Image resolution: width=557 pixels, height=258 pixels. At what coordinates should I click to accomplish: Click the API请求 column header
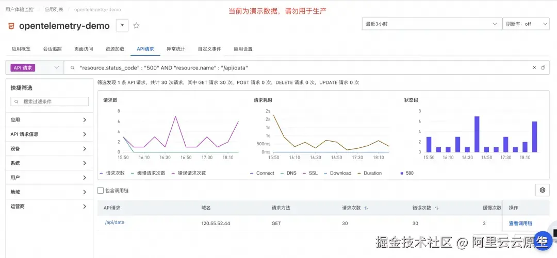click(x=112, y=208)
